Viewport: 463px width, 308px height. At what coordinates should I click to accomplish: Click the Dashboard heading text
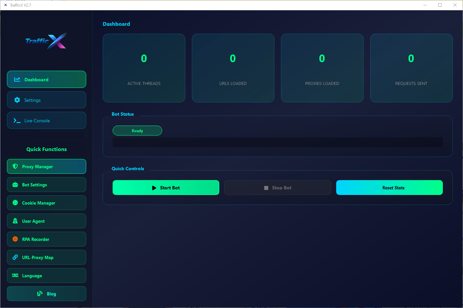pos(116,24)
